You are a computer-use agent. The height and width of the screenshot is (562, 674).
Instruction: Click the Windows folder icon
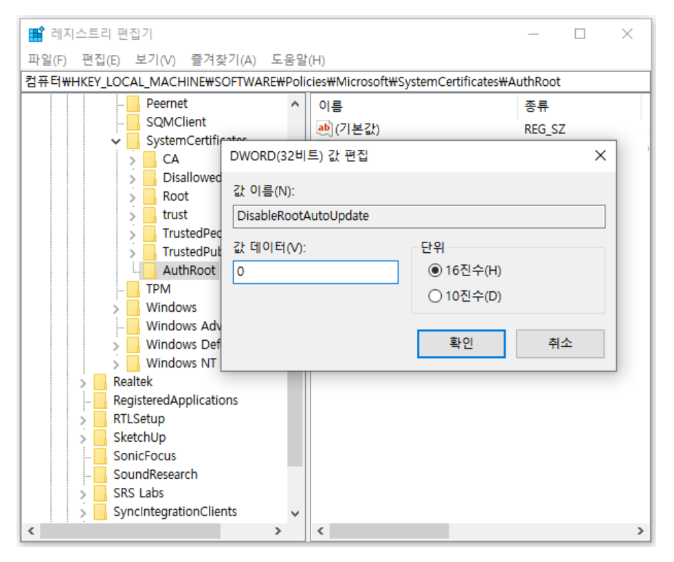click(133, 307)
